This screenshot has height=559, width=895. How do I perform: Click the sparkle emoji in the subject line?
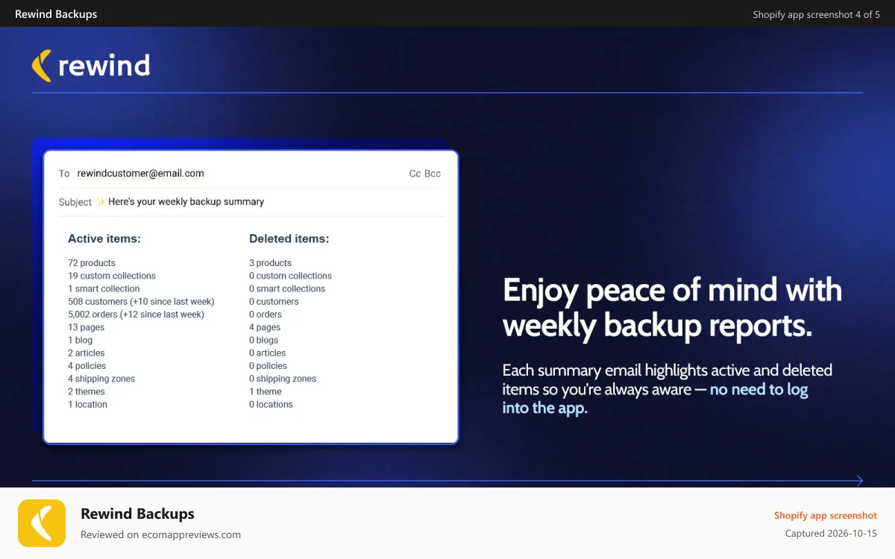[x=101, y=201]
